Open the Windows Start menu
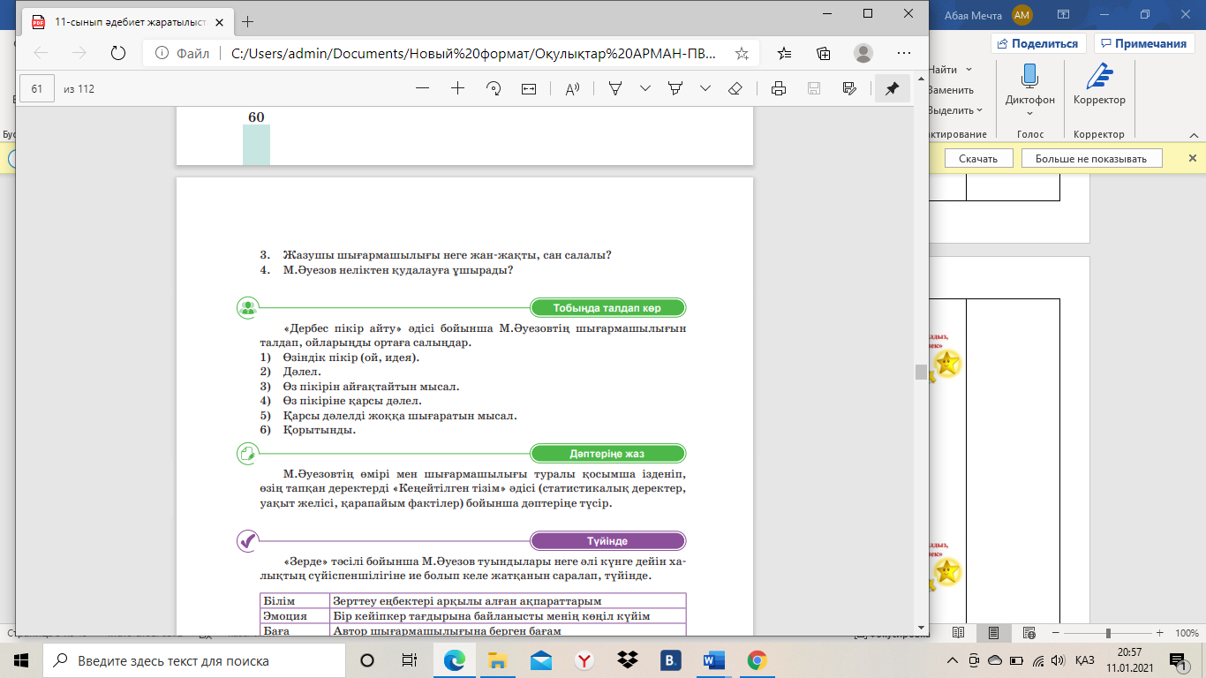 (x=21, y=660)
